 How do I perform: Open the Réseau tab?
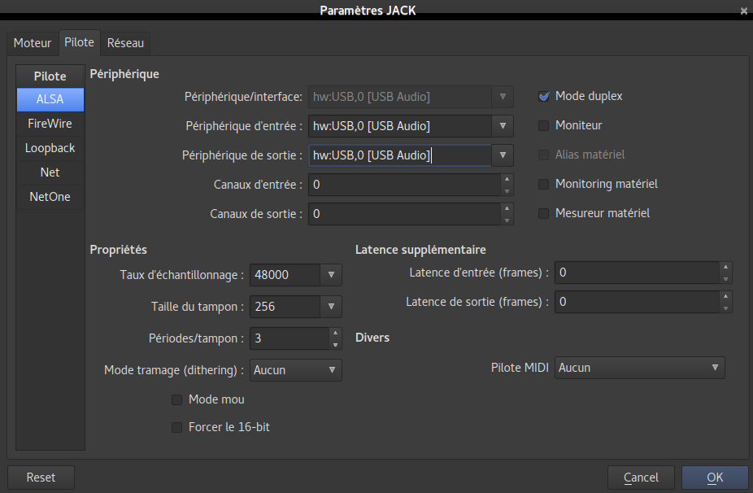(125, 43)
